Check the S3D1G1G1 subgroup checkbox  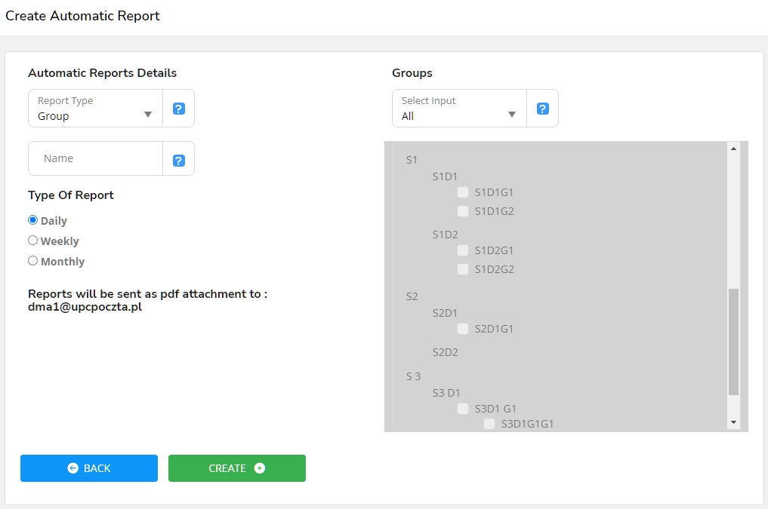click(x=489, y=424)
